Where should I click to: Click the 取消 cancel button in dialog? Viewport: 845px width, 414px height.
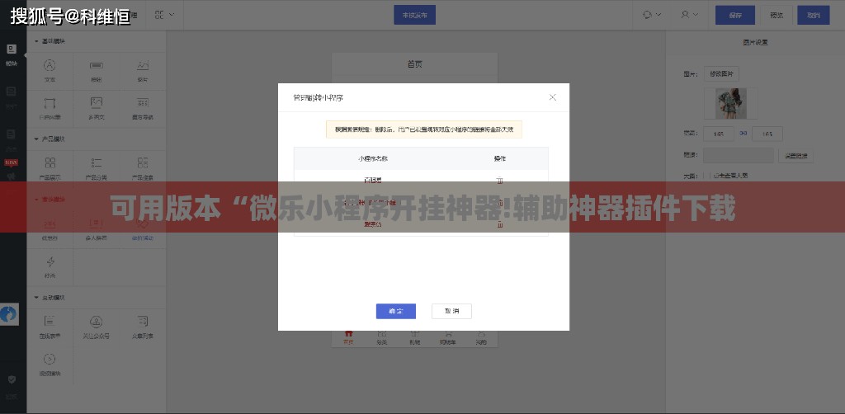[451, 311]
